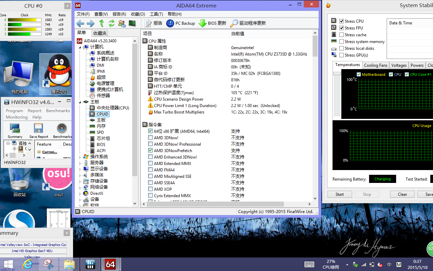The image size is (433, 271).
Task: Open the monitor diagnostics icon in AIDA64 toolbar
Action: 132,23
